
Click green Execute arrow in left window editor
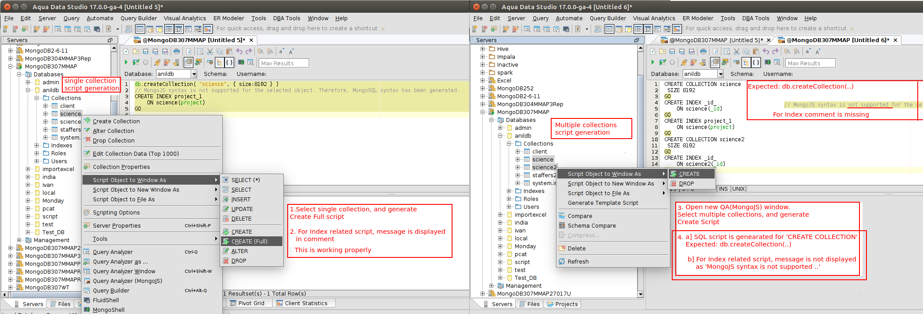tap(126, 62)
